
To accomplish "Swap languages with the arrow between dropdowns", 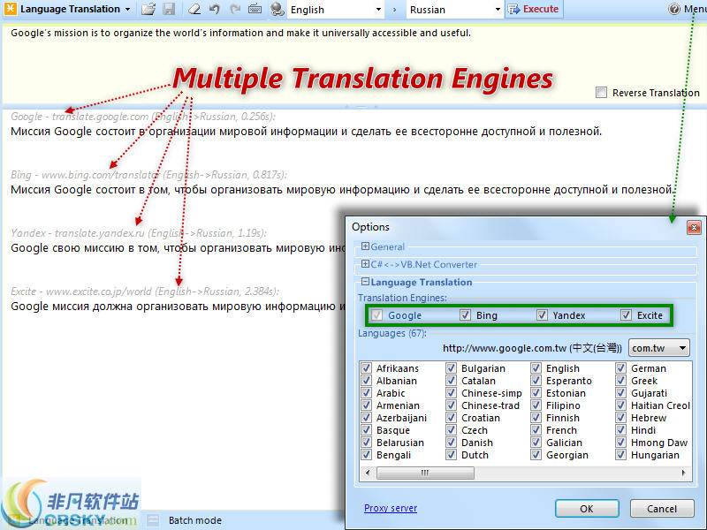I will point(394,10).
